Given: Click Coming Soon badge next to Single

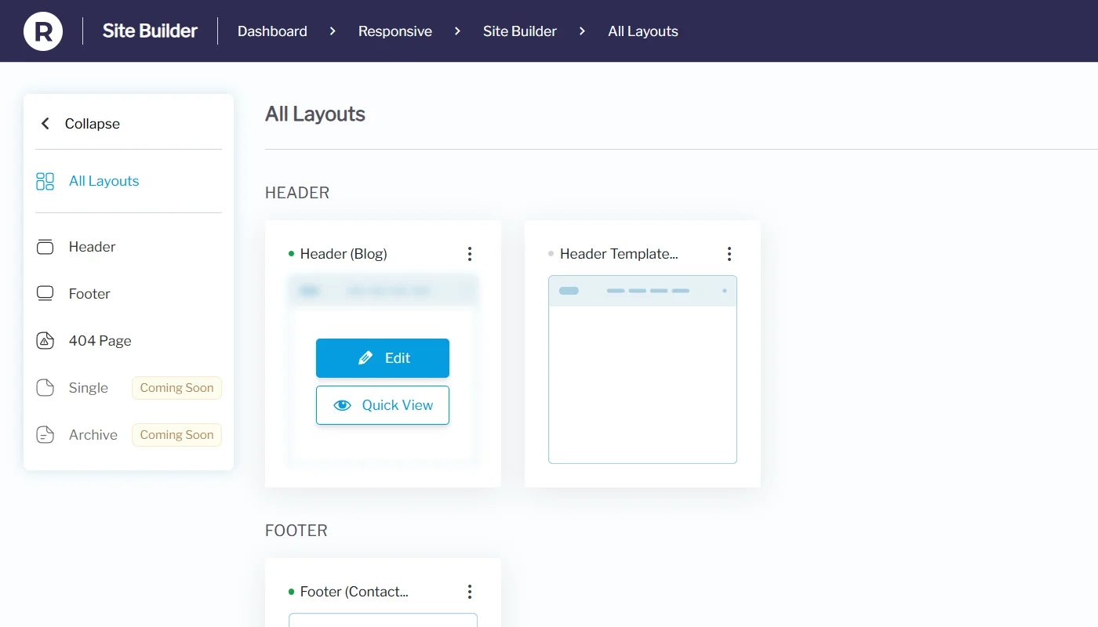Looking at the screenshot, I should pyautogui.click(x=176, y=388).
